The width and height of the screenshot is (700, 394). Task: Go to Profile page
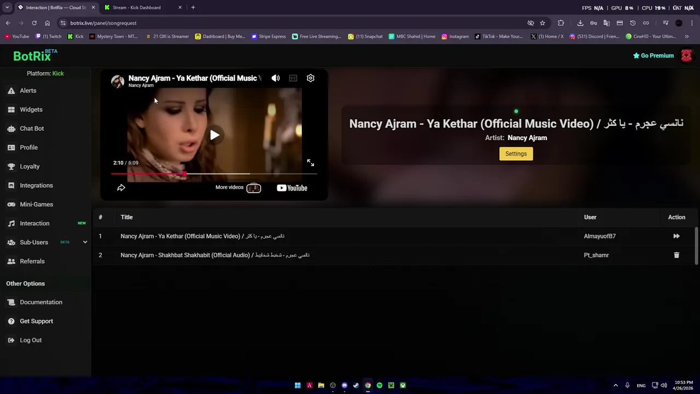tap(28, 148)
